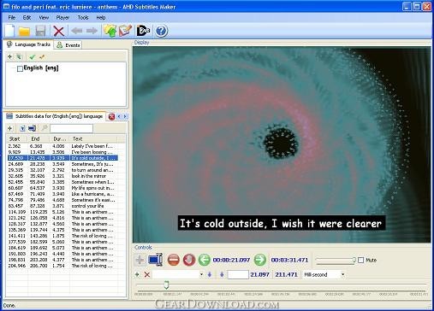Image resolution: width=434 pixels, height=311 pixels.
Task: Click the New project blank page icon
Action: pos(9,31)
